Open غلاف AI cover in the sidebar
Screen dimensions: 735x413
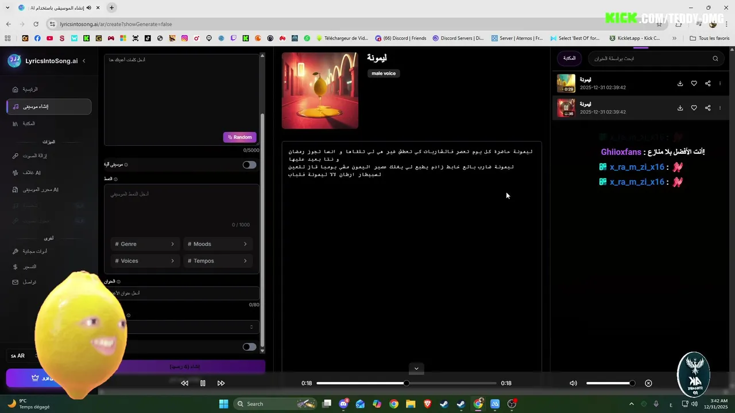[49, 173]
